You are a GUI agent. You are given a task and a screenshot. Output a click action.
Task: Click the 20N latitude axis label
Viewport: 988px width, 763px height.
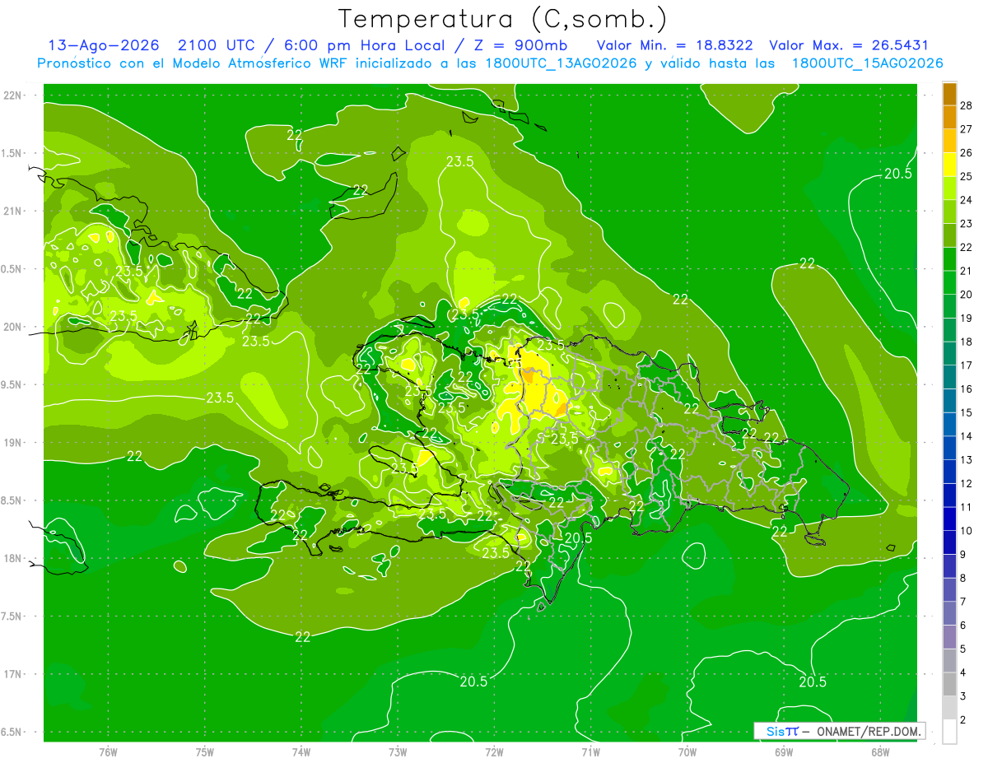(13, 328)
